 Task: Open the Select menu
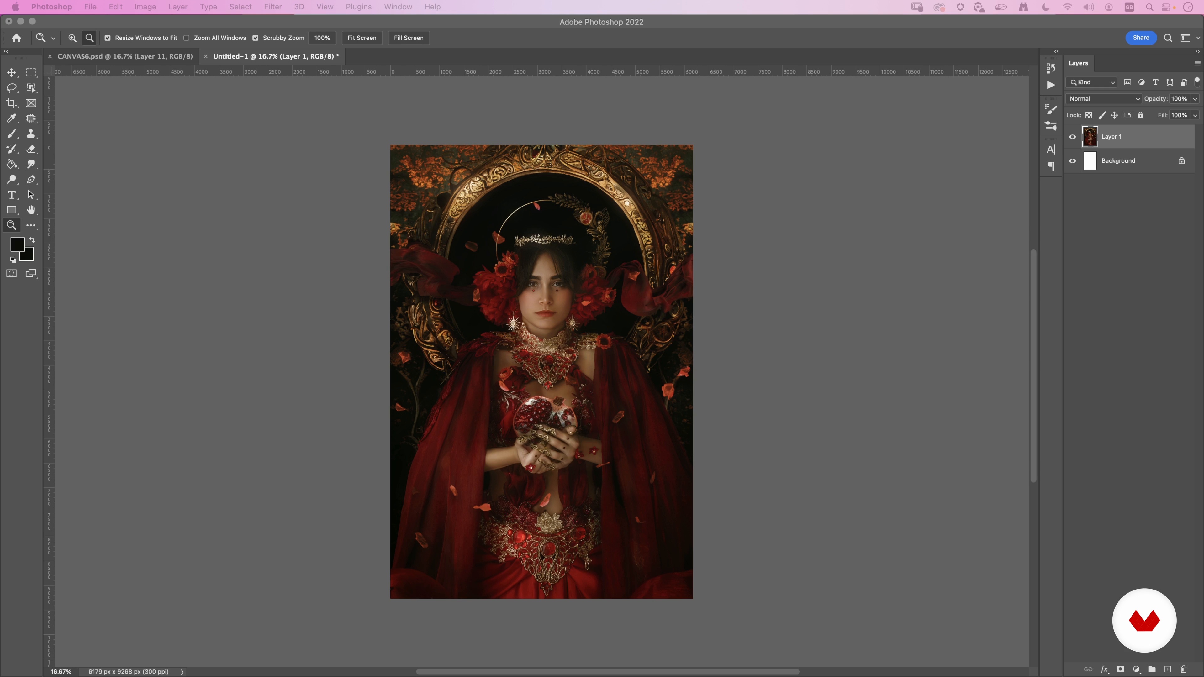point(240,7)
